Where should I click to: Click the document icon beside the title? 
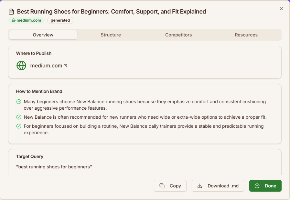pos(11,12)
